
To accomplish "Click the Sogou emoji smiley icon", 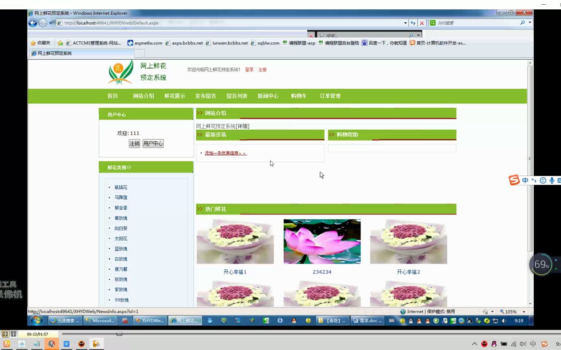I will [x=543, y=180].
